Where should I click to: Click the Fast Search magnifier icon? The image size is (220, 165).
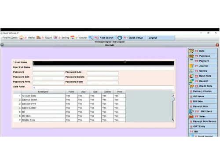(x=91, y=38)
